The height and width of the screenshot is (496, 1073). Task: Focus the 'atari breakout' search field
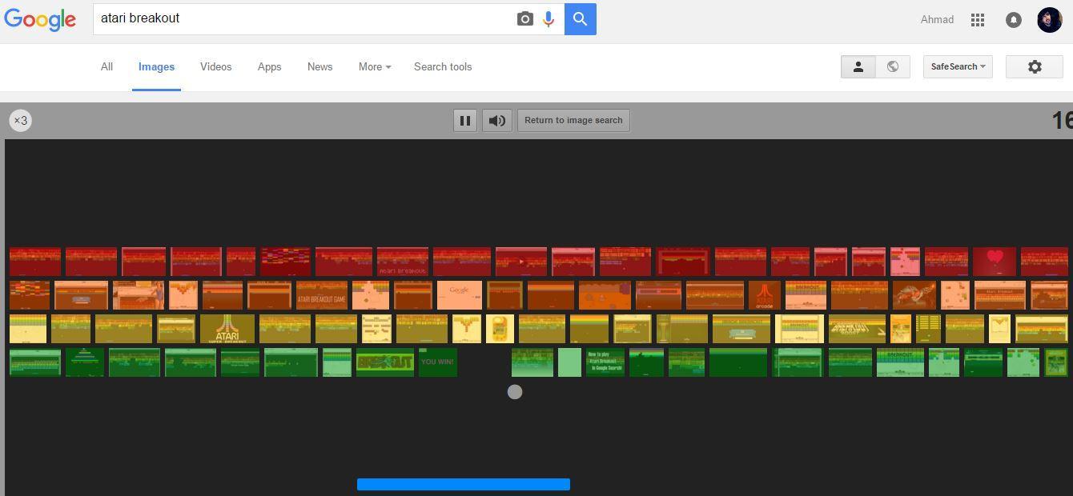click(304, 18)
